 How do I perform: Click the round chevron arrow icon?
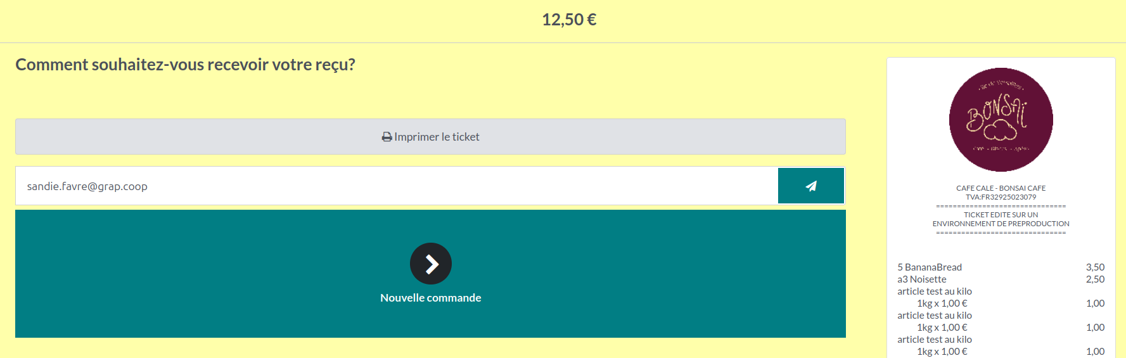point(431,264)
